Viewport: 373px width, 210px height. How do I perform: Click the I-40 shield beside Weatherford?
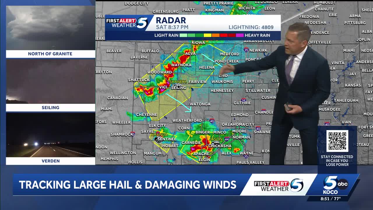(x=212, y=120)
